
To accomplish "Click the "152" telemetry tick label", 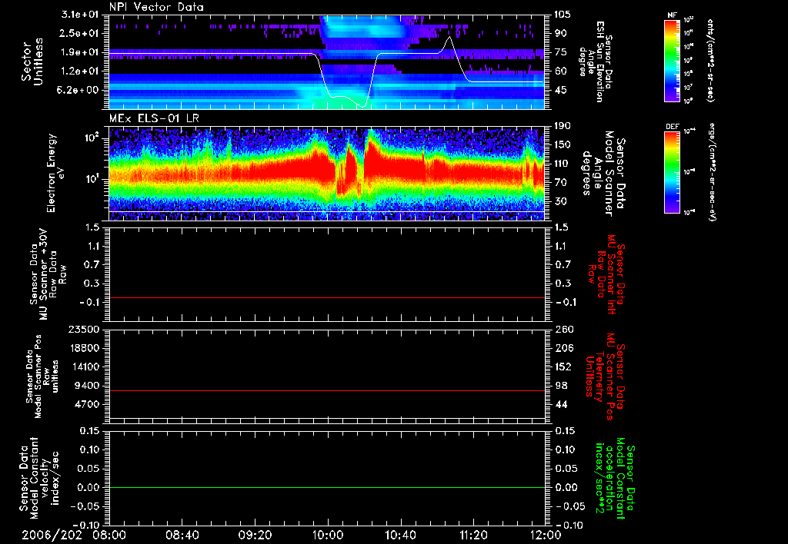I will pos(563,367).
